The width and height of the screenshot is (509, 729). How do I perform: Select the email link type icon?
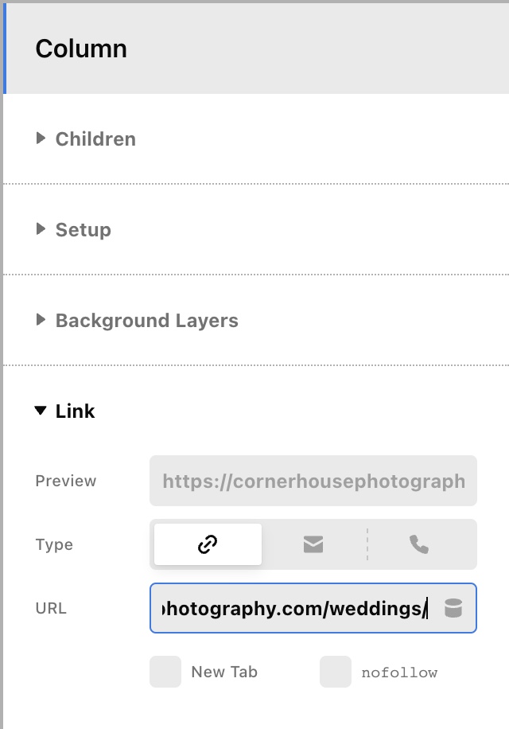click(x=313, y=544)
